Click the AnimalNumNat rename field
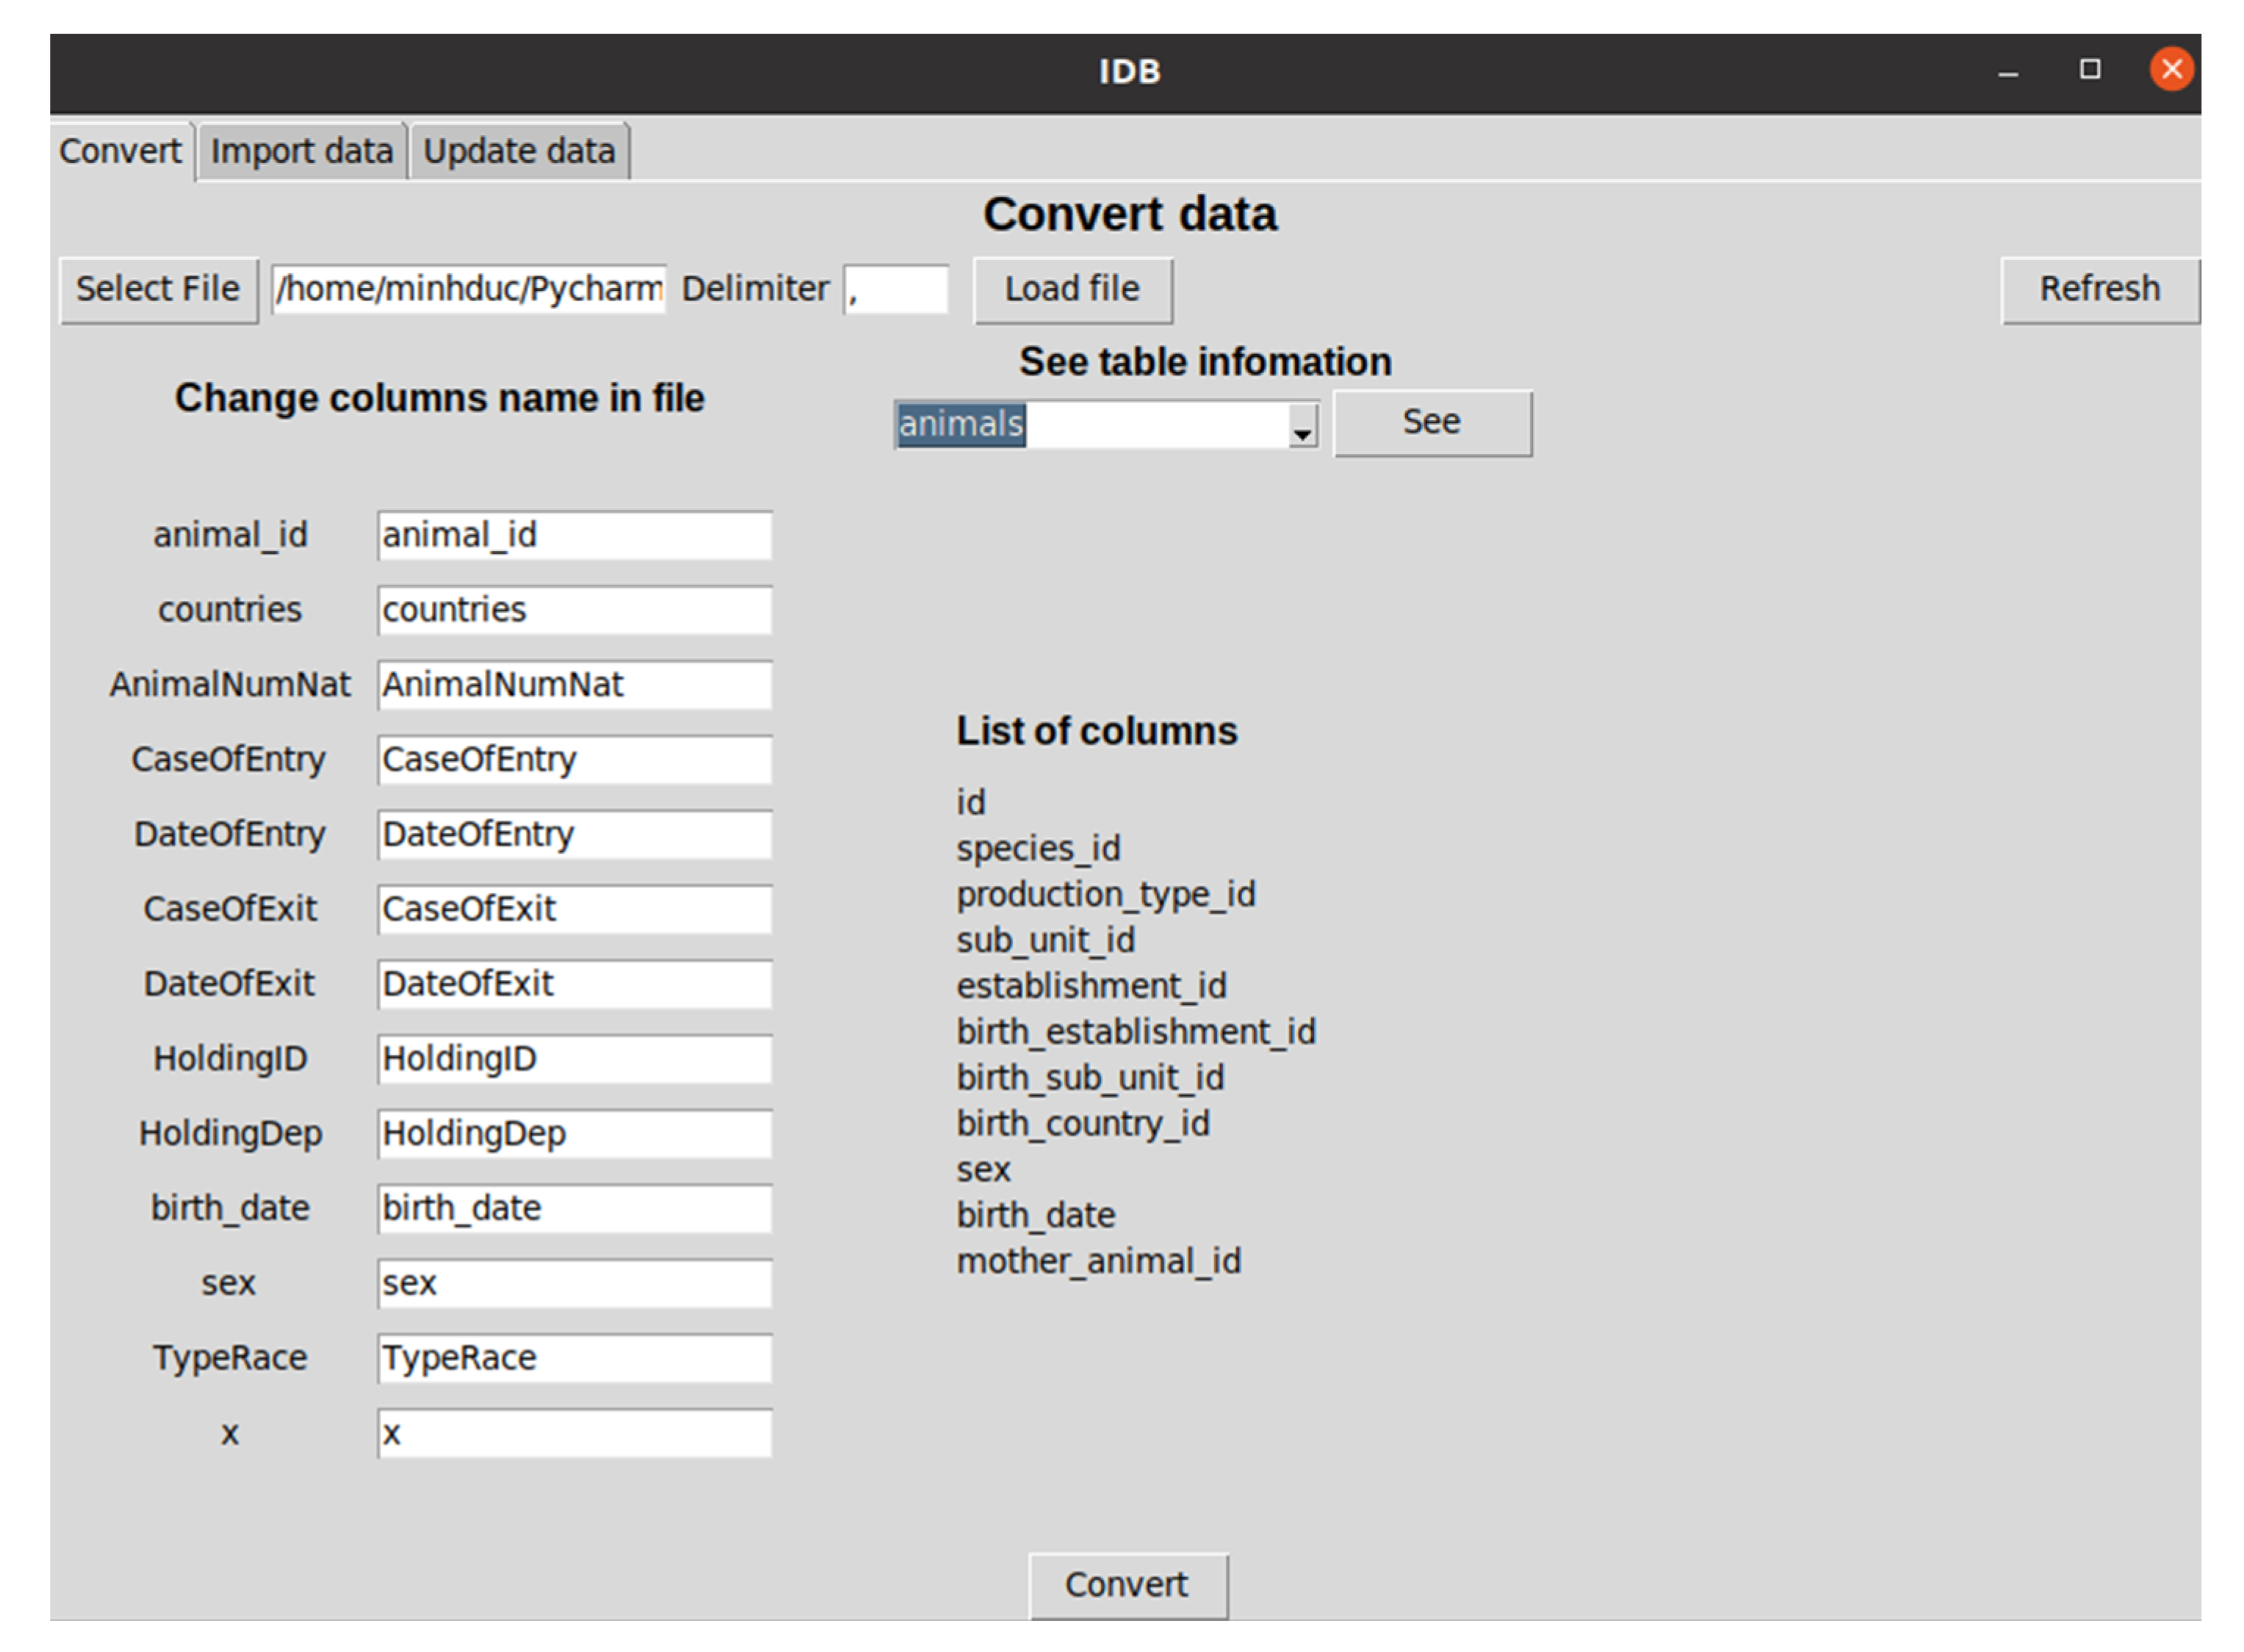 point(574,685)
